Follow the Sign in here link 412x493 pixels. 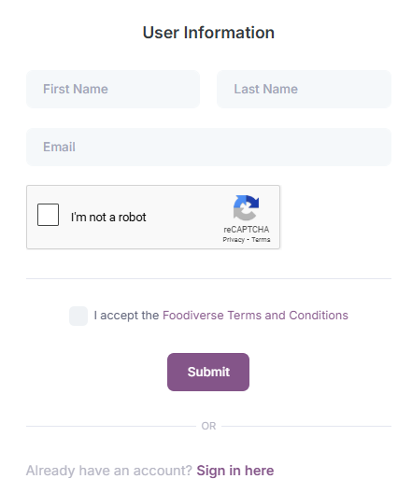[x=235, y=471]
